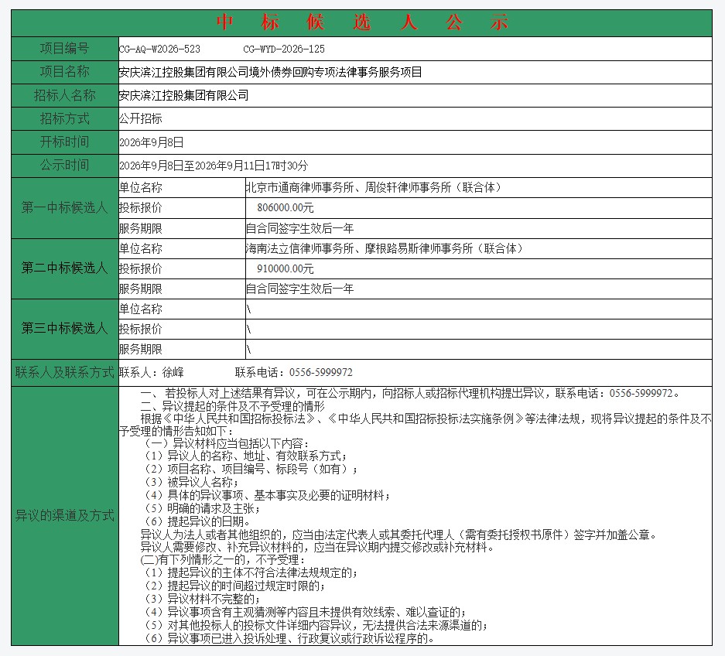The width and height of the screenshot is (725, 656).
Task: Click the publicity period ending 17时30分
Action: pyautogui.click(x=214, y=166)
